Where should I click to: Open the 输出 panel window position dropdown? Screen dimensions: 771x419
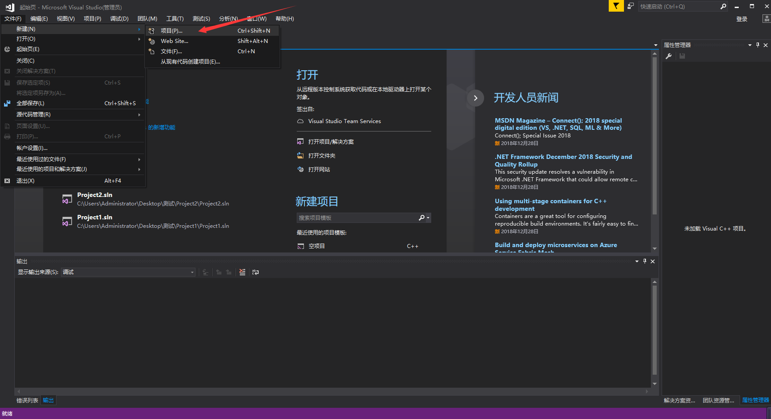point(637,261)
